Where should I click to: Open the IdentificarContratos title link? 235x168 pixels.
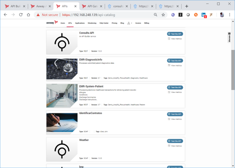coord(91,113)
